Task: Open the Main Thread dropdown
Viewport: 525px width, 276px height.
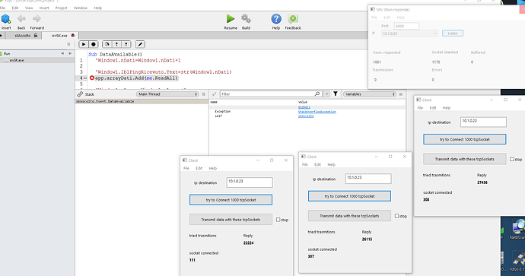Action: click(167, 94)
